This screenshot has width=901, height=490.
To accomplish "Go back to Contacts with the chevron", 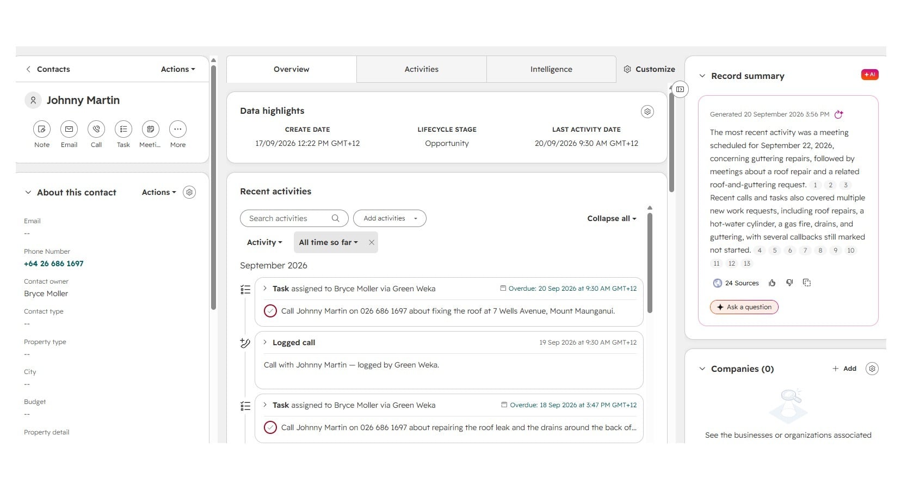I will click(28, 69).
